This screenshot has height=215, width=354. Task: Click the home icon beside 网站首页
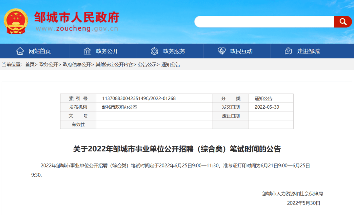pos(20,51)
